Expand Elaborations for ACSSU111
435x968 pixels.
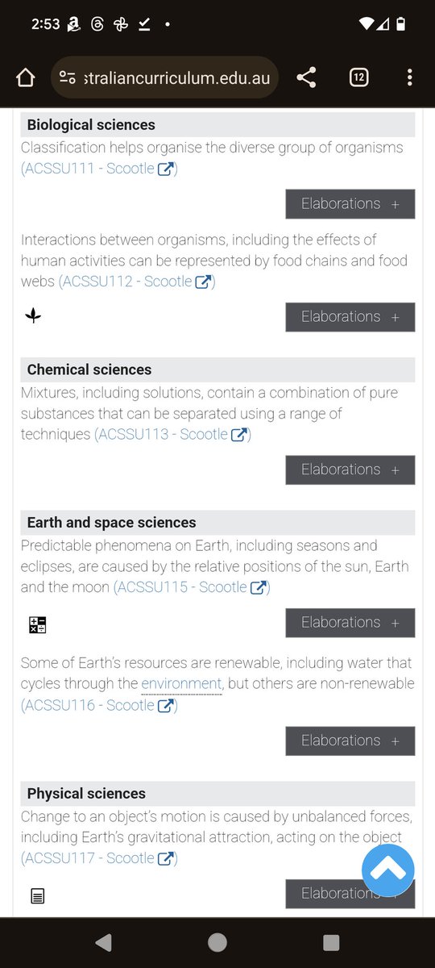click(350, 204)
